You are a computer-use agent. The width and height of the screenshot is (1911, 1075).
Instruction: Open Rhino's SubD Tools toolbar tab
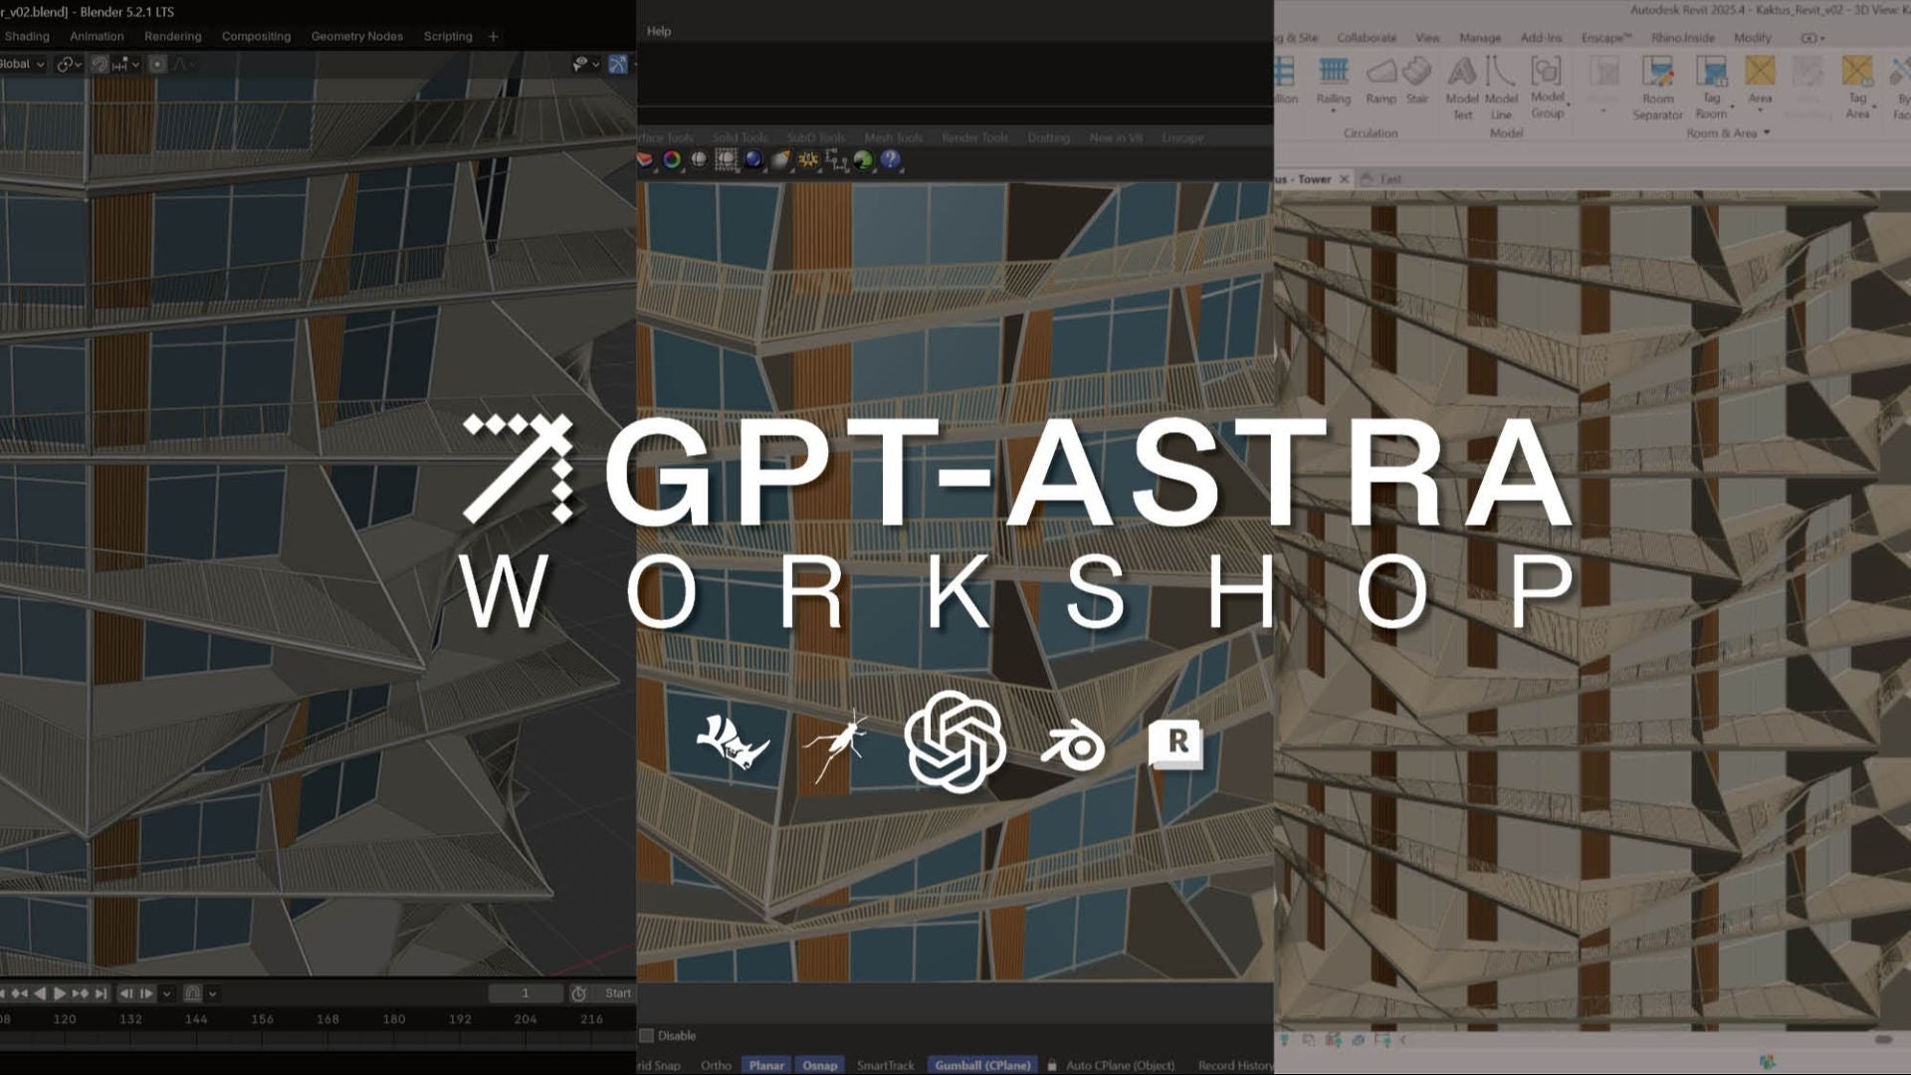tap(816, 137)
